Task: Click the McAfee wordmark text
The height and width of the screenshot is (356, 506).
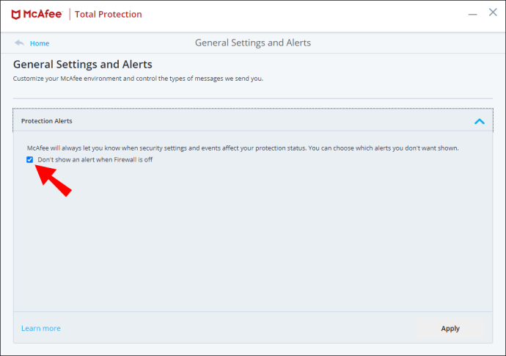Action: point(43,14)
